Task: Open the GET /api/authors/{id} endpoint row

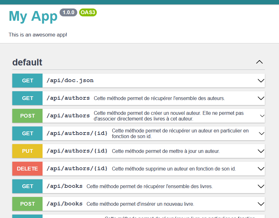Action: point(139,133)
